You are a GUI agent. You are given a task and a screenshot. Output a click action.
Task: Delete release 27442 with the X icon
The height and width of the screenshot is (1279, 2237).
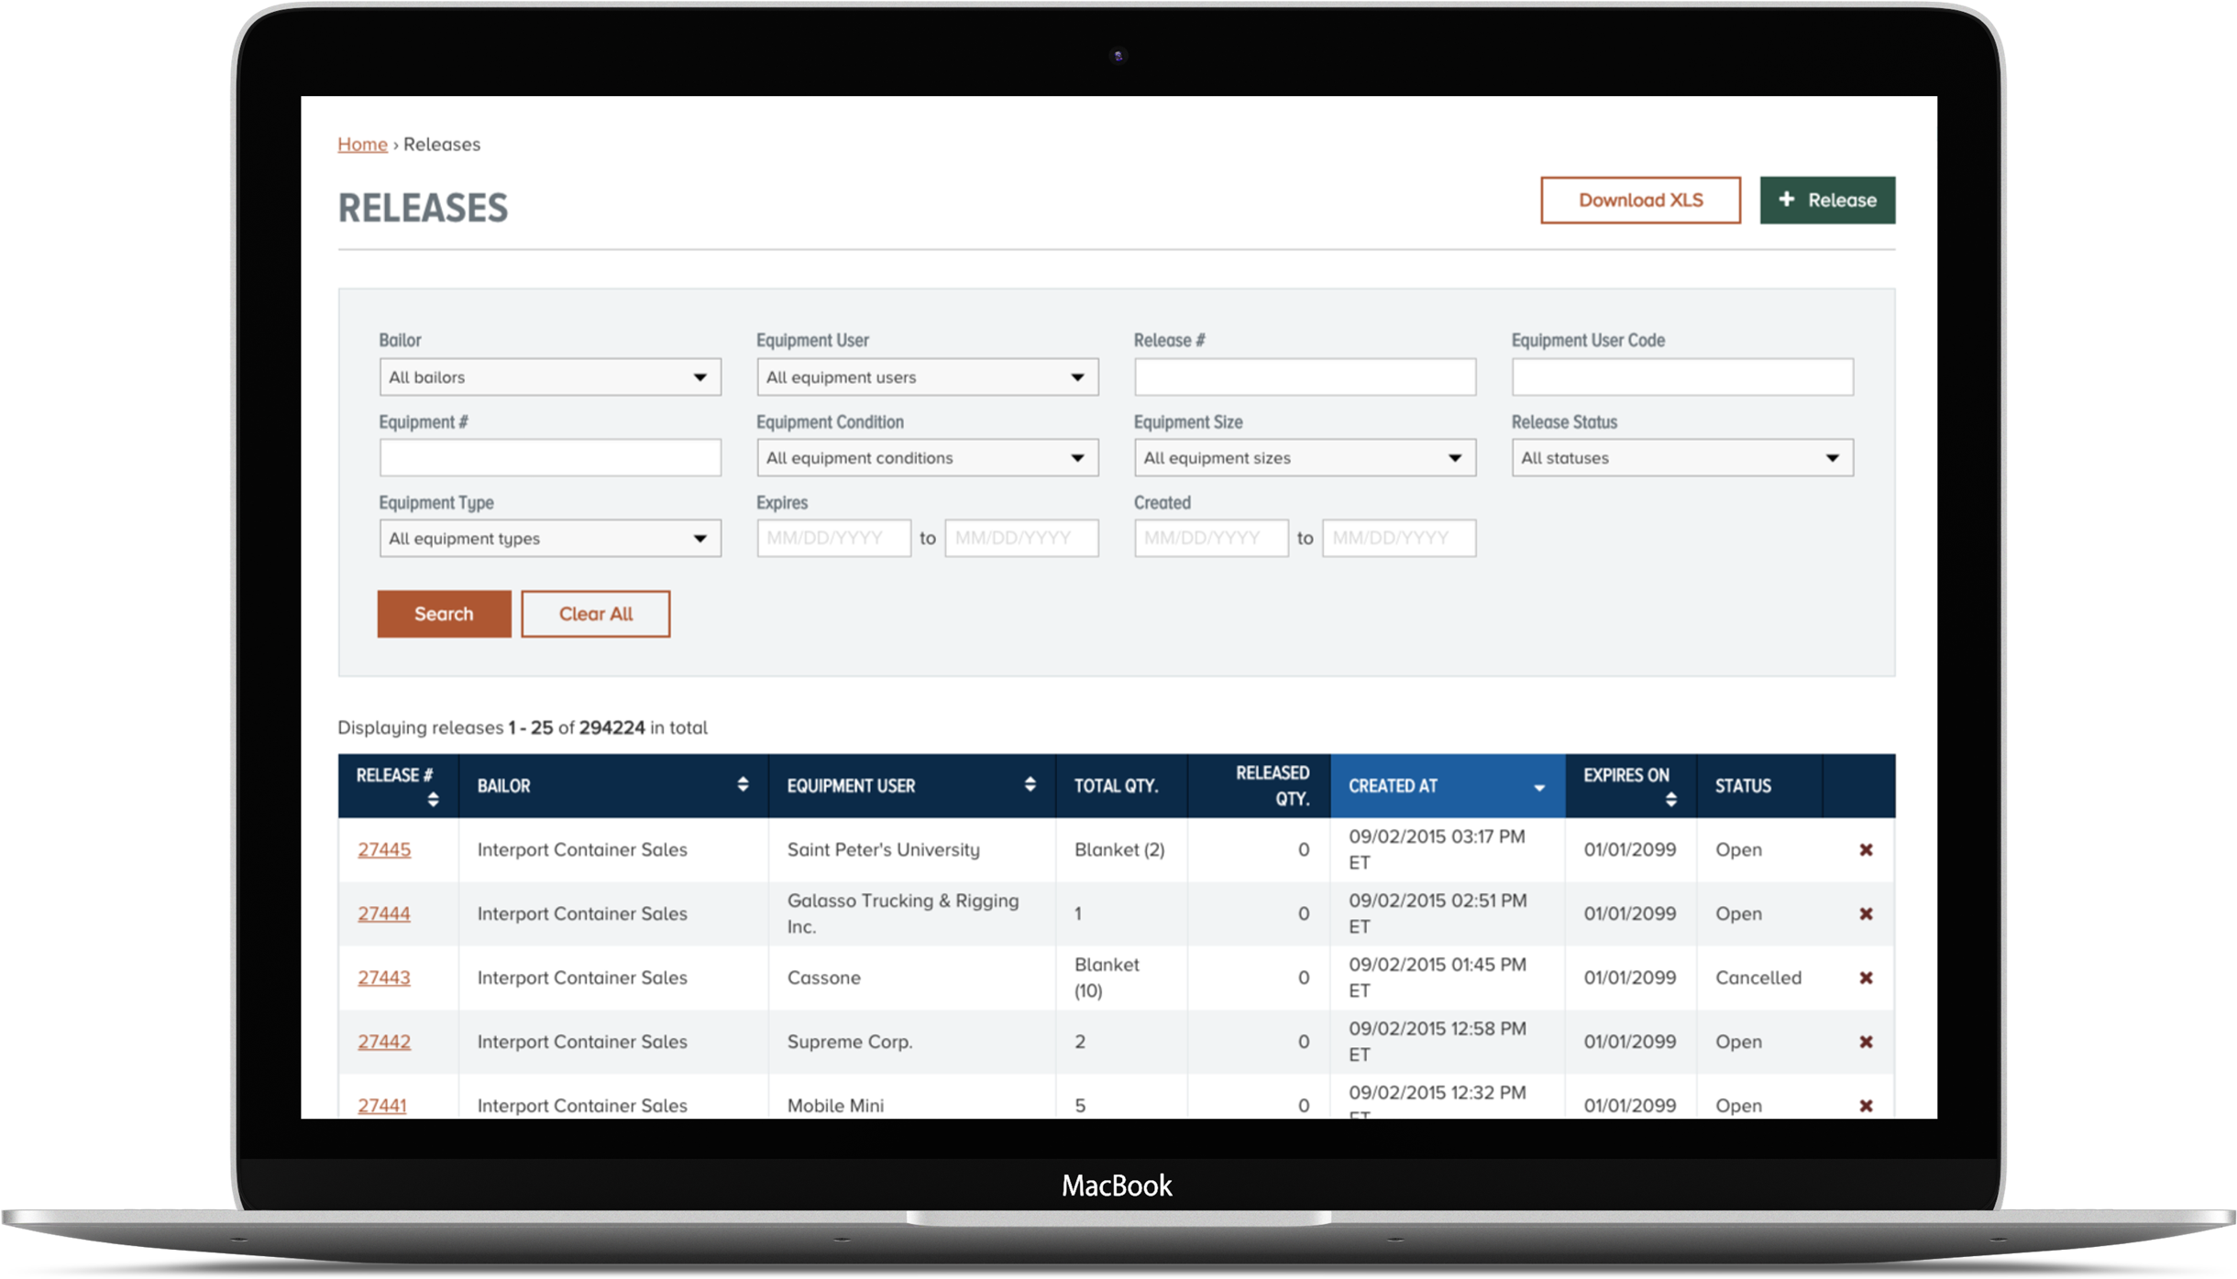tap(1865, 1042)
